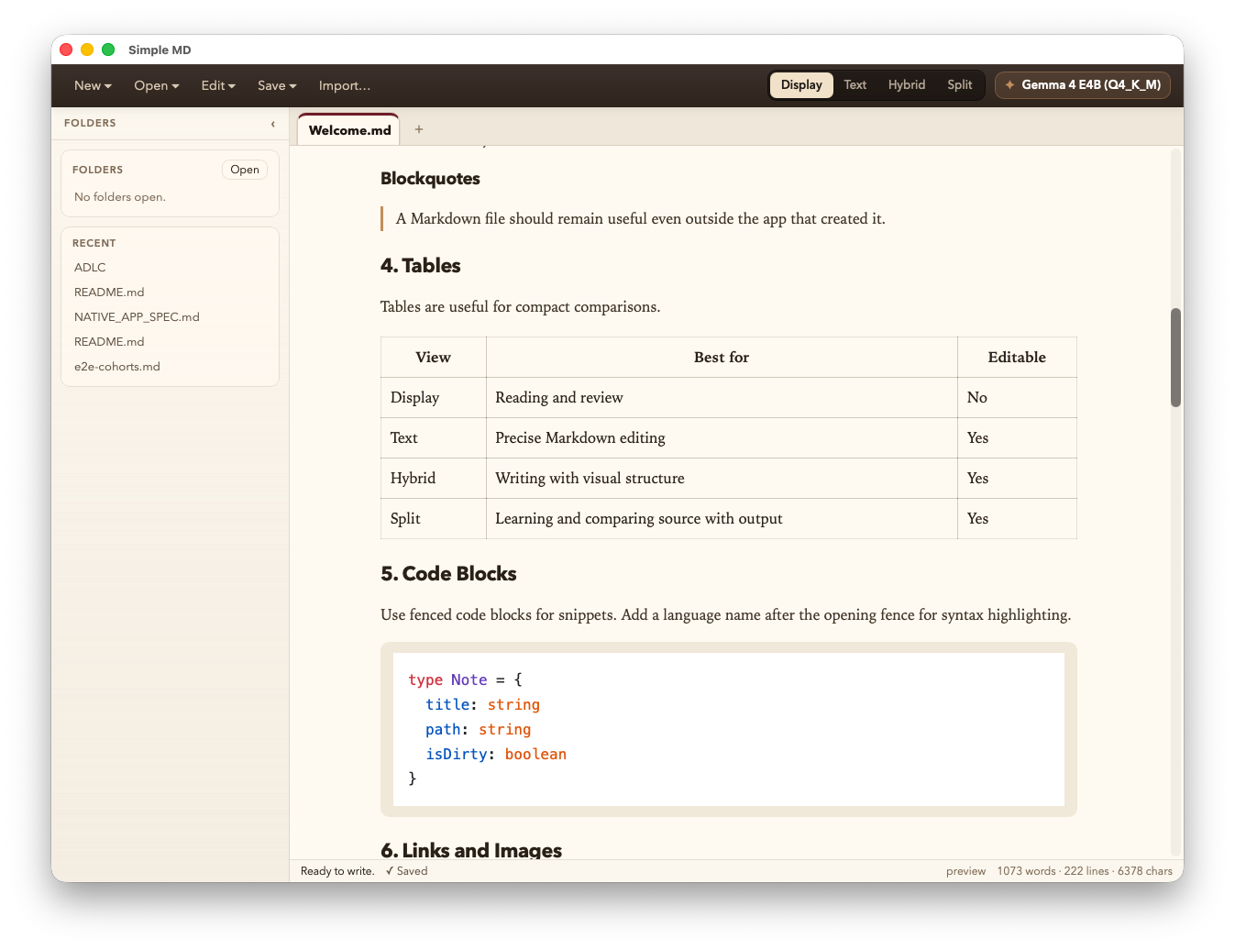Click 'Ready to write.' status text
Image resolution: width=1235 pixels, height=950 pixels.
coord(337,871)
